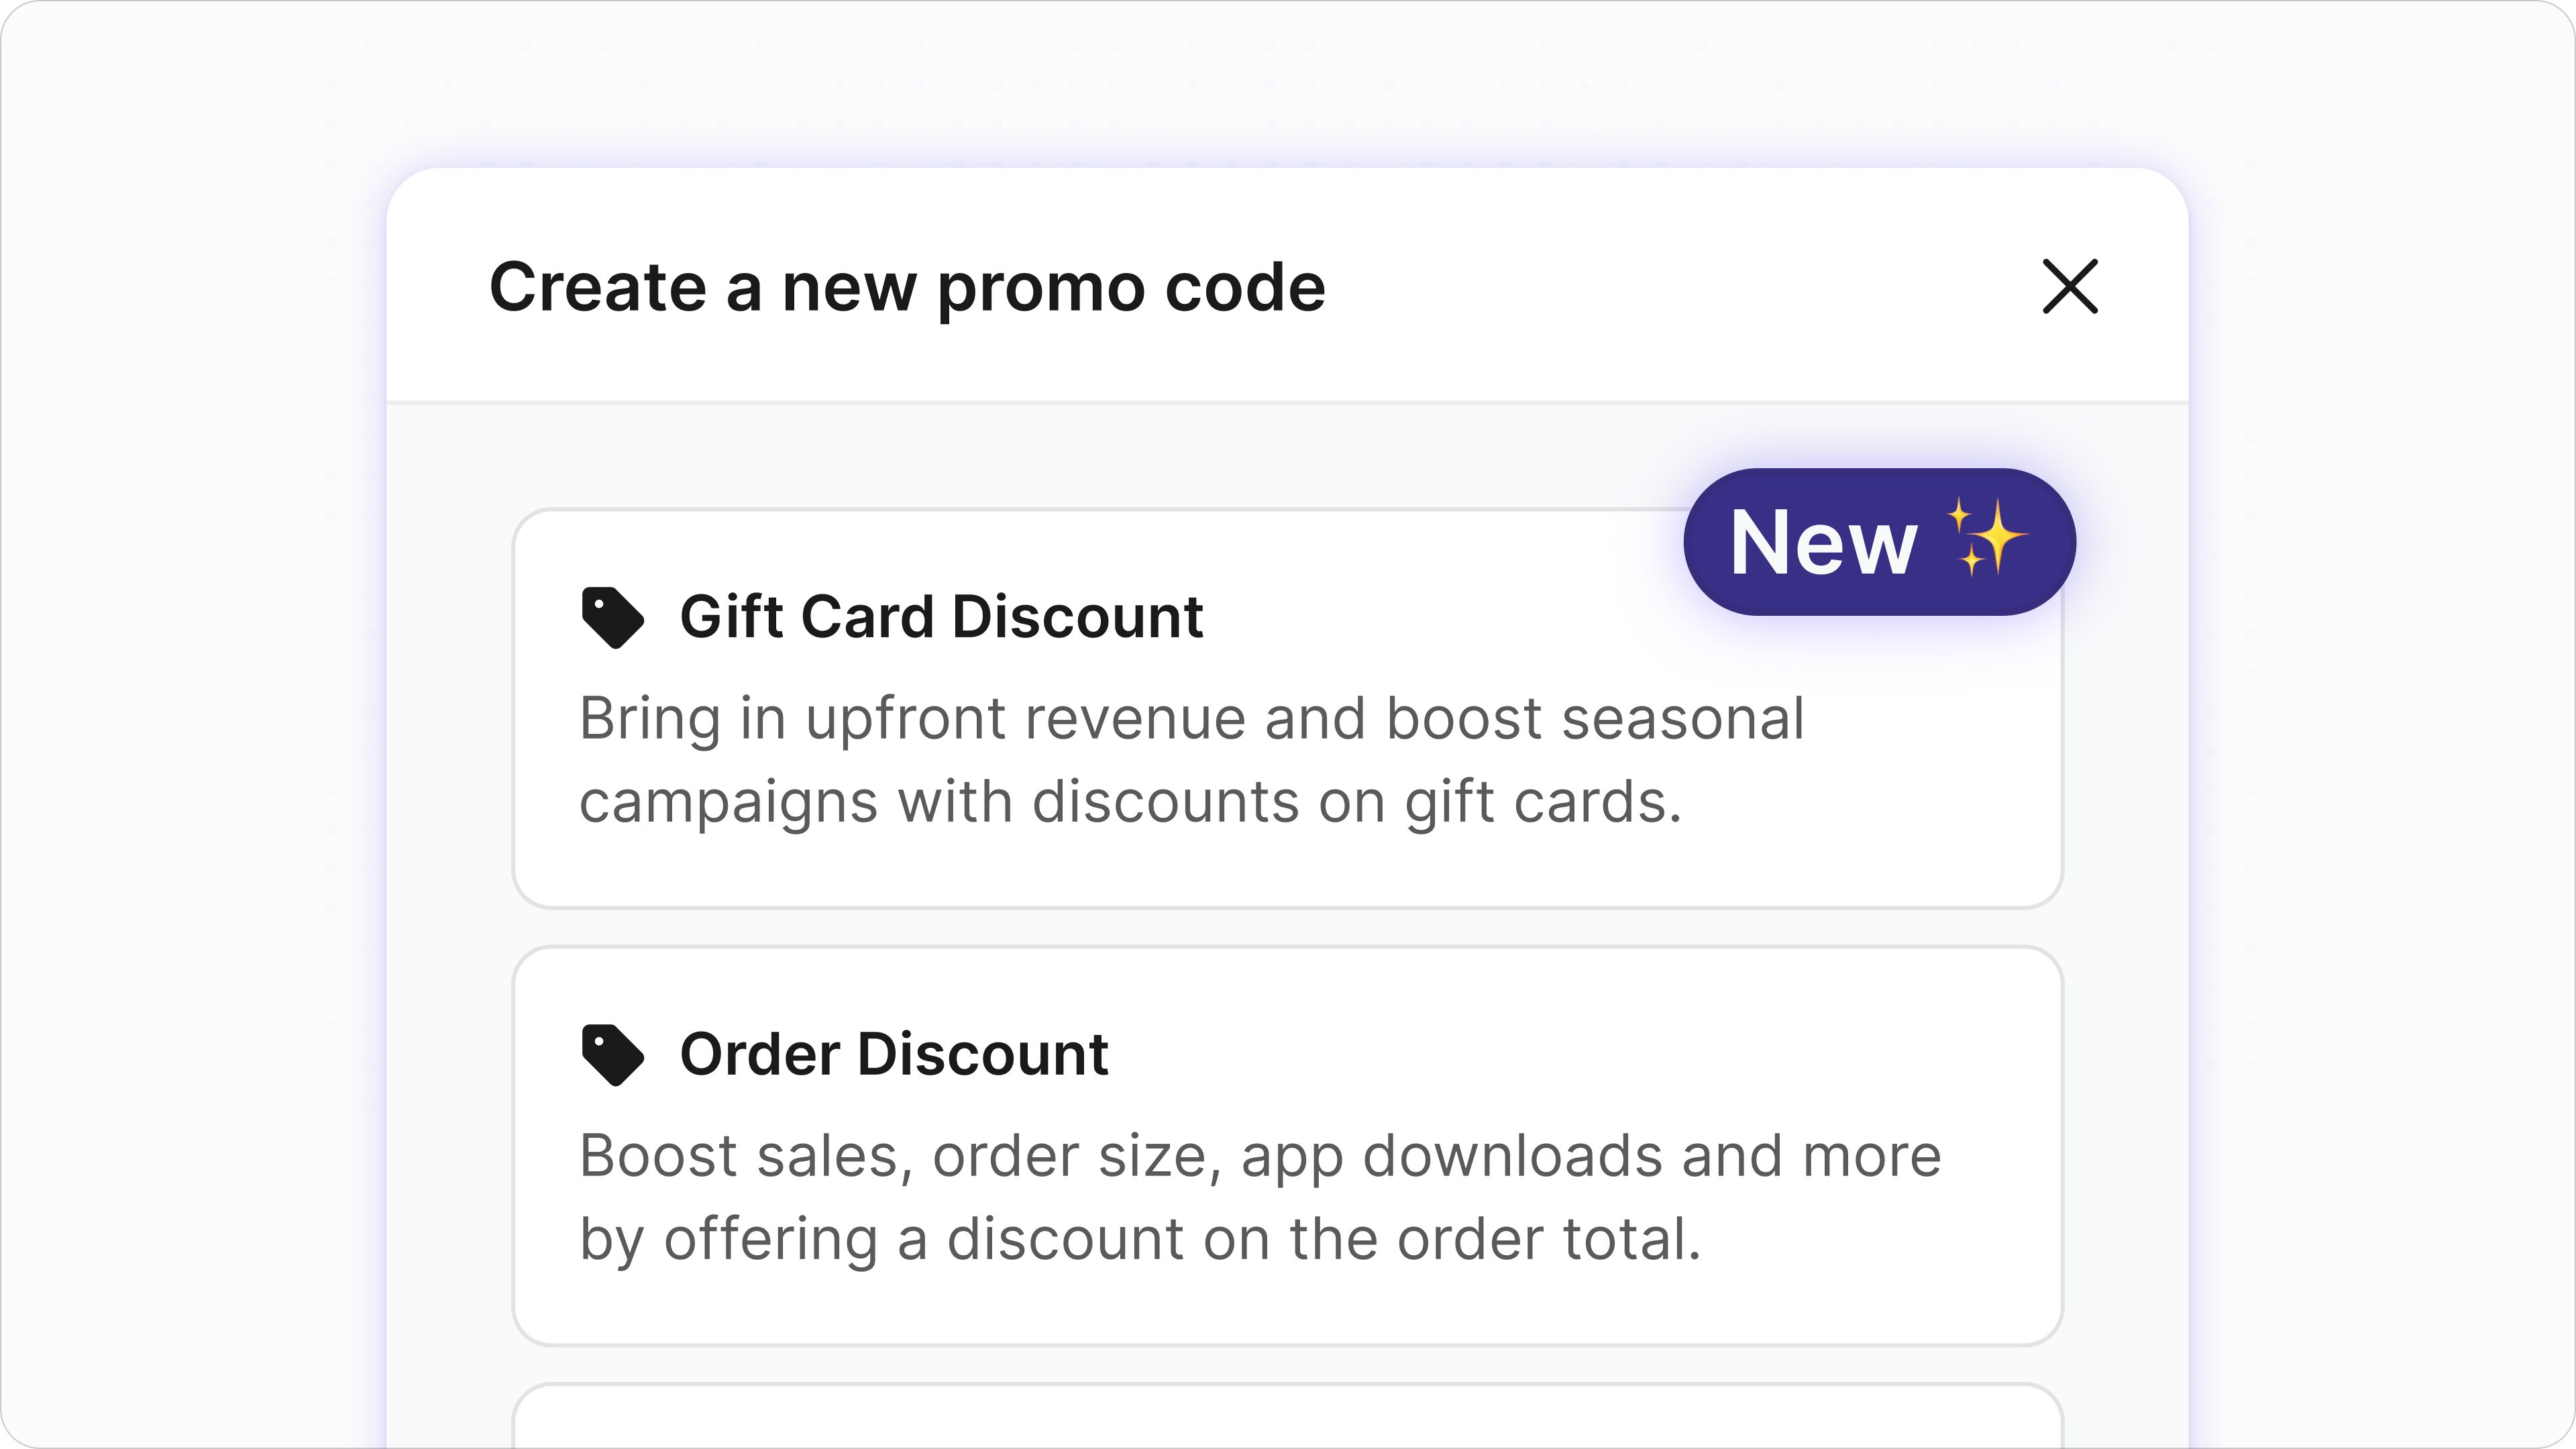Click the 'Create a new promo code' heading

pyautogui.click(x=907, y=288)
